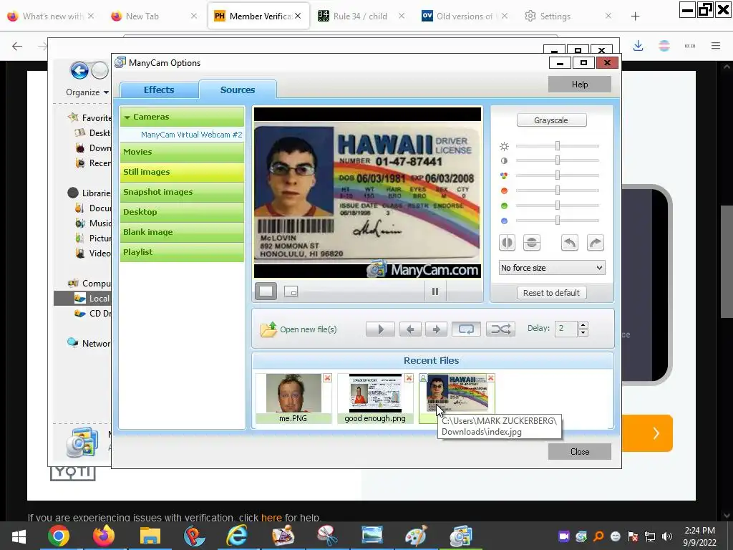733x550 pixels.
Task: Increase the Delay value with the up arrow
Action: pos(583,325)
